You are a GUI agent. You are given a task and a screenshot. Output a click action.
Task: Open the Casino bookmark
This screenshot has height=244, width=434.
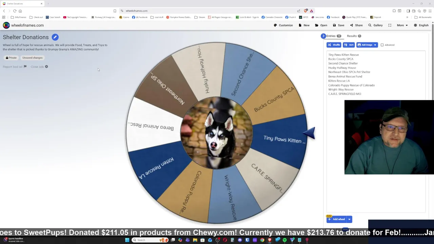[x=124, y=17]
